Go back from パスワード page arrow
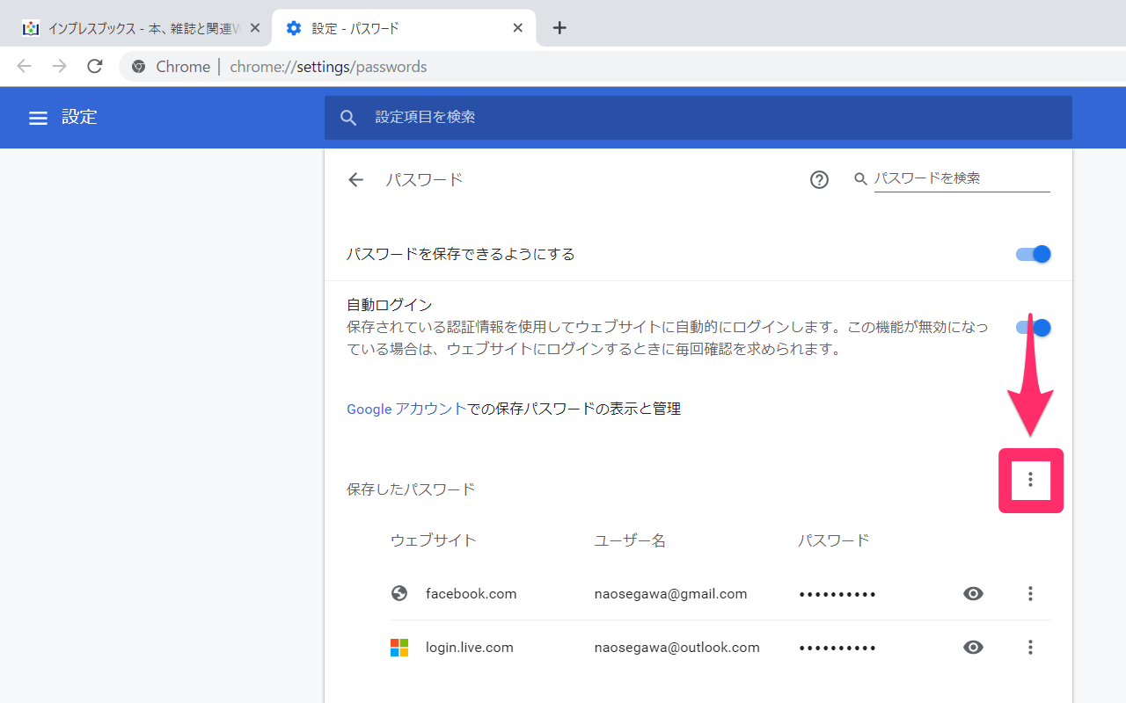This screenshot has height=703, width=1126. [355, 180]
